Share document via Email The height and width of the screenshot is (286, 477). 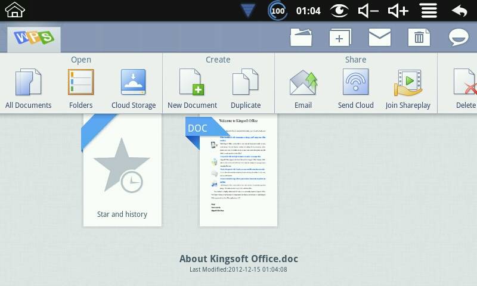point(303,89)
